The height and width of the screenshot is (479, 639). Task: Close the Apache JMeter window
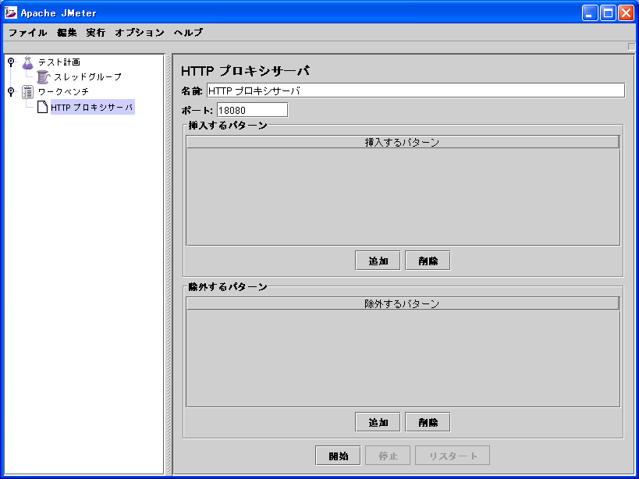pos(626,13)
